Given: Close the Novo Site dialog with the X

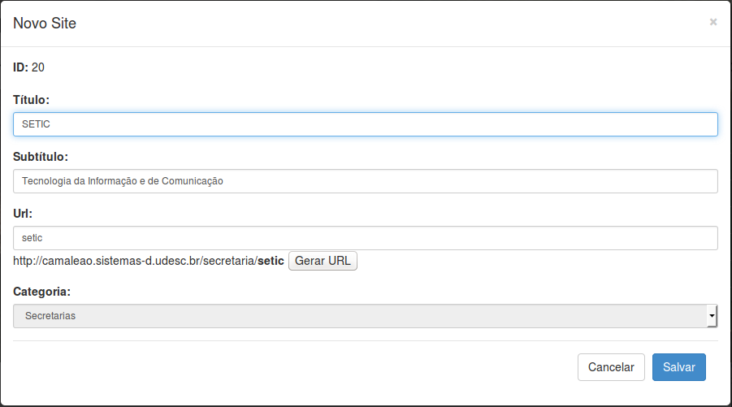Looking at the screenshot, I should [713, 22].
